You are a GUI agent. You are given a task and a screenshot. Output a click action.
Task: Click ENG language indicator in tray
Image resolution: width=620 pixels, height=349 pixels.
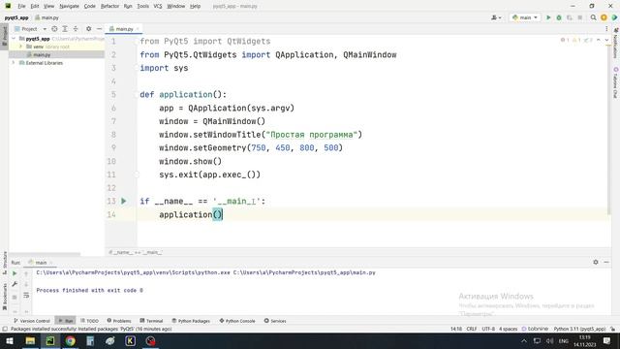[x=564, y=340]
